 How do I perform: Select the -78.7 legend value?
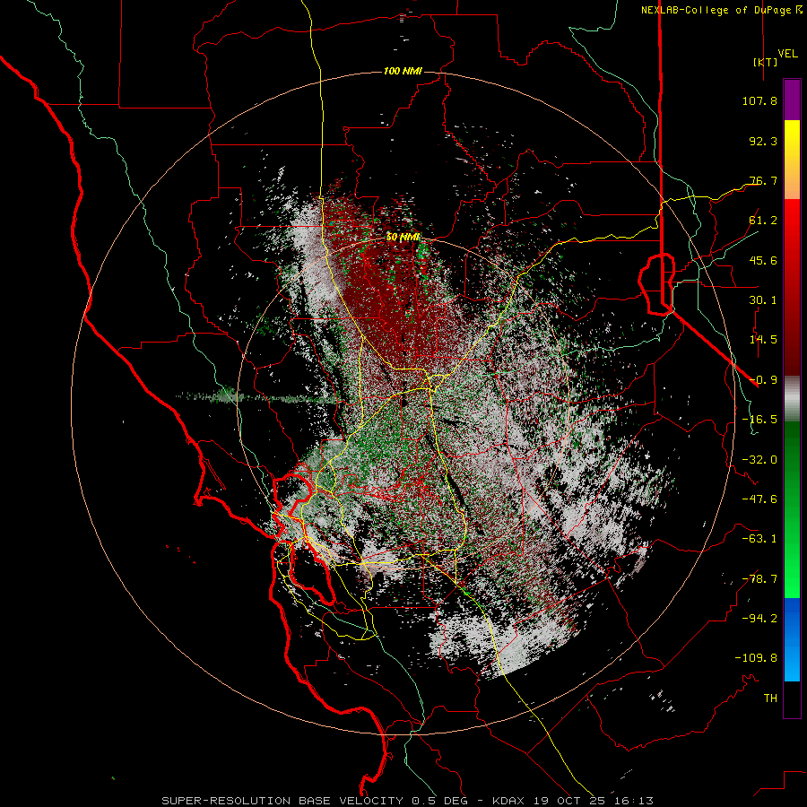coord(759,579)
